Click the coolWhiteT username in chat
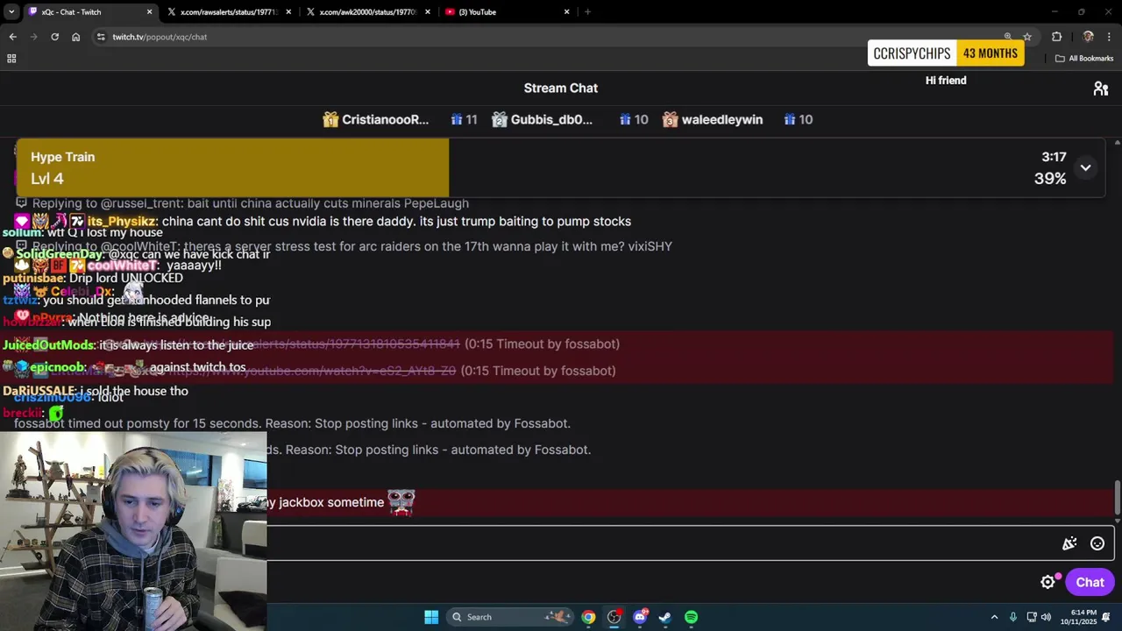This screenshot has width=1122, height=631. 122,266
